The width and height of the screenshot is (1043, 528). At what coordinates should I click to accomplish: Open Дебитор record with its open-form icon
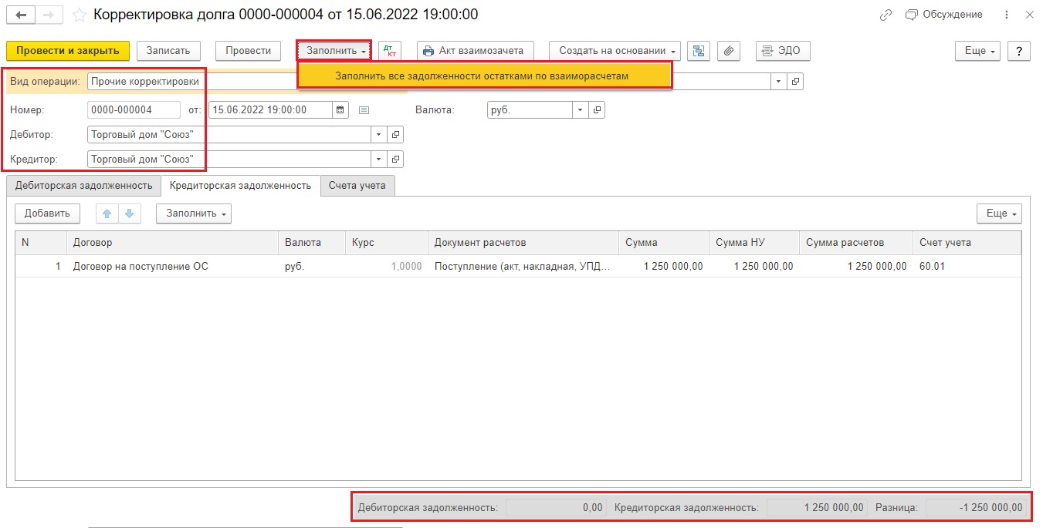pyautogui.click(x=395, y=135)
